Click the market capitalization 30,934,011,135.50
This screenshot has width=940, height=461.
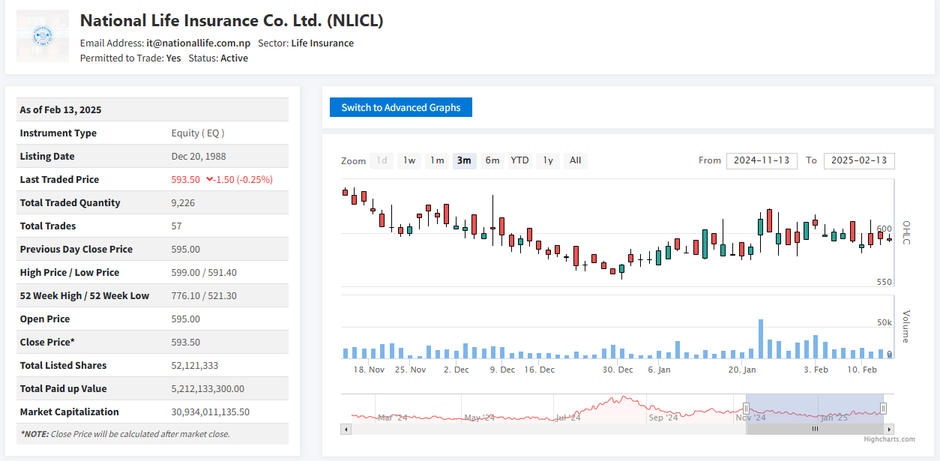[x=211, y=412]
